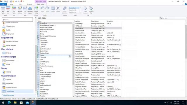Click View Transform icon
The width and height of the screenshot is (187, 105).
(86, 10)
